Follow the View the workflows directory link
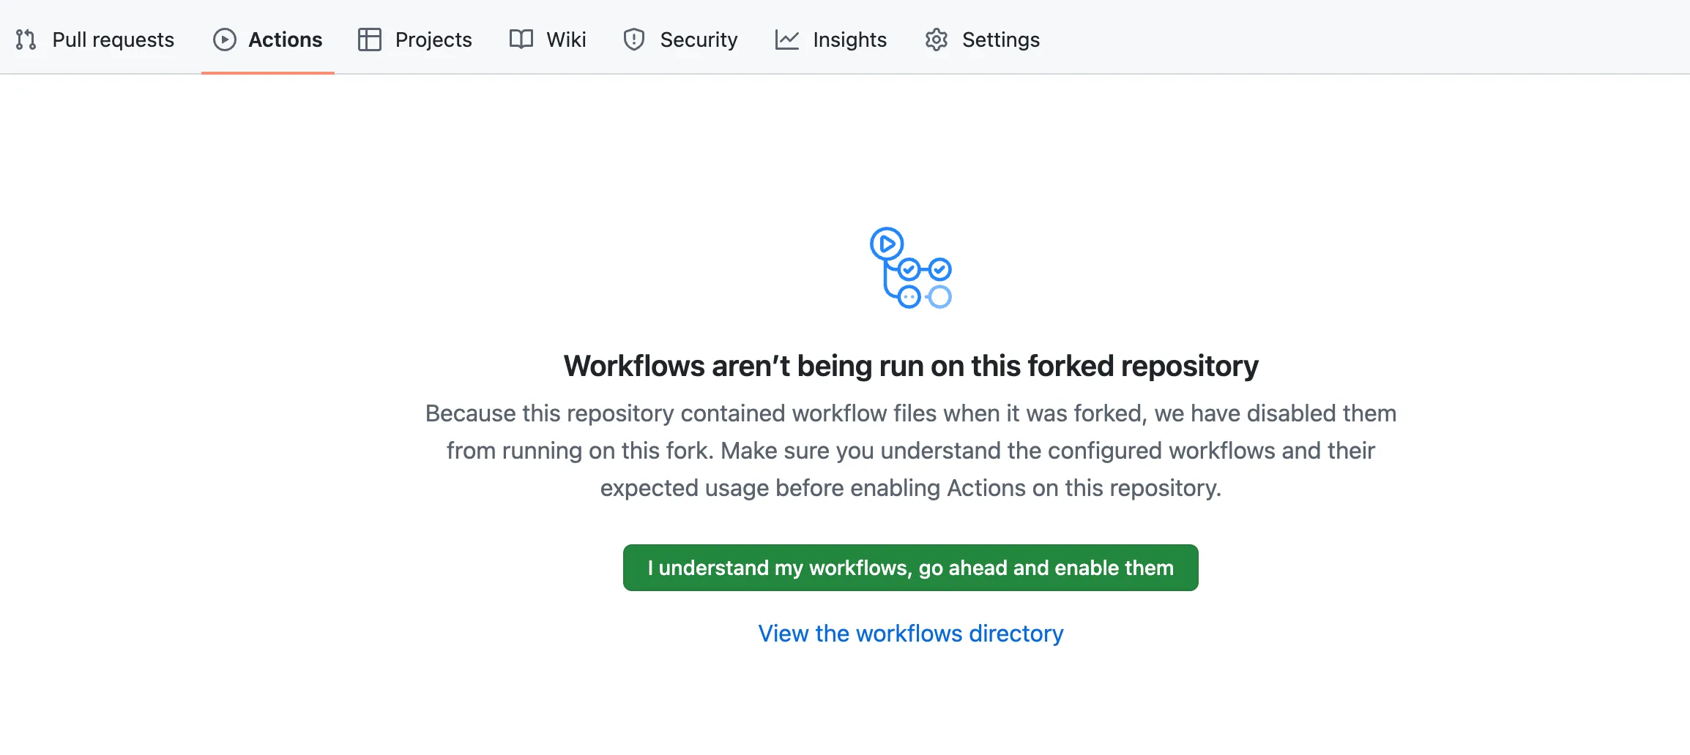The width and height of the screenshot is (1690, 755). pyautogui.click(x=910, y=634)
